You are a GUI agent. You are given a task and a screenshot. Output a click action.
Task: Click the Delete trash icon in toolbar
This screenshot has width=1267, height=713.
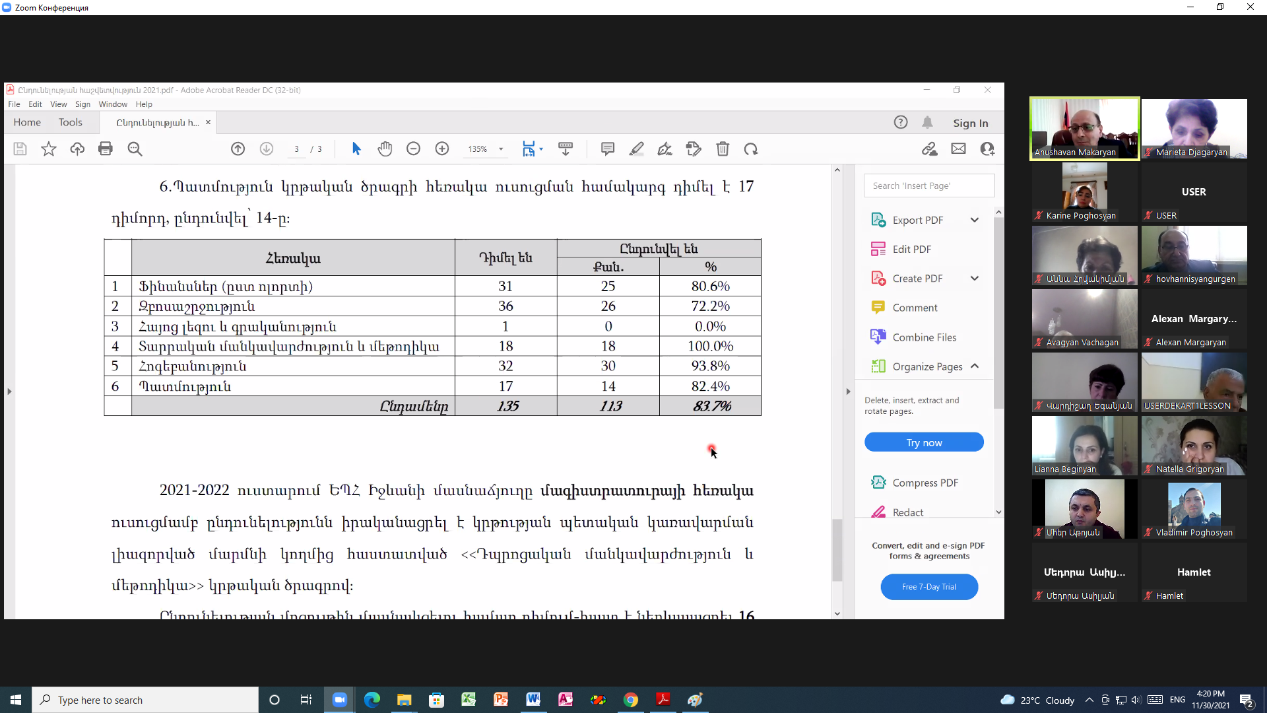(723, 149)
